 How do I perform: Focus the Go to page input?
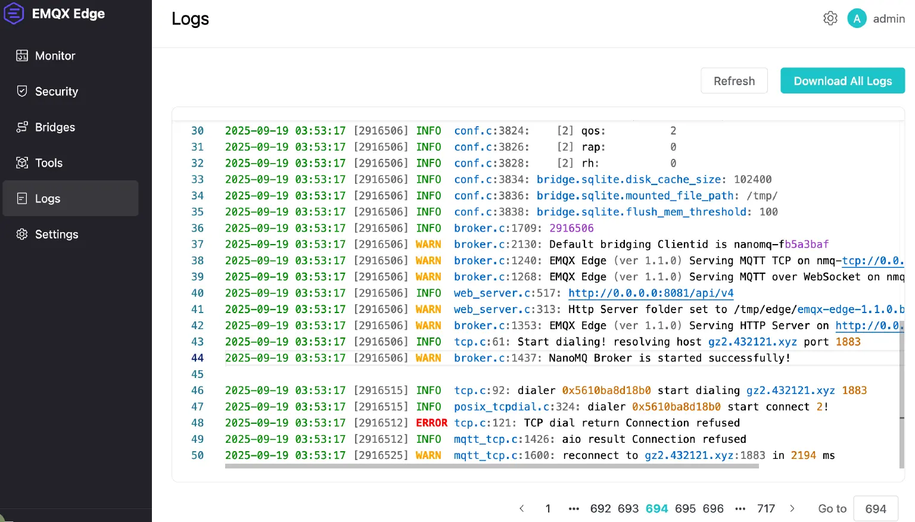pyautogui.click(x=875, y=508)
